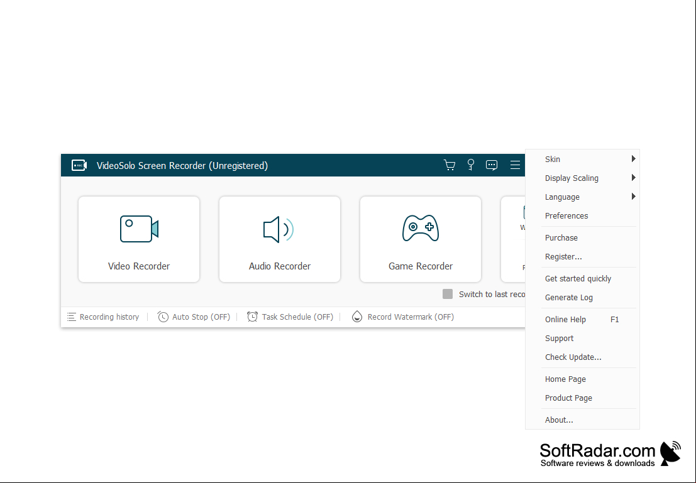
Task: Expand the Language submenu arrow
Action: pos(633,197)
